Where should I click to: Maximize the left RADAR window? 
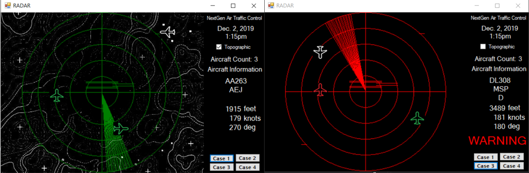[233, 6]
